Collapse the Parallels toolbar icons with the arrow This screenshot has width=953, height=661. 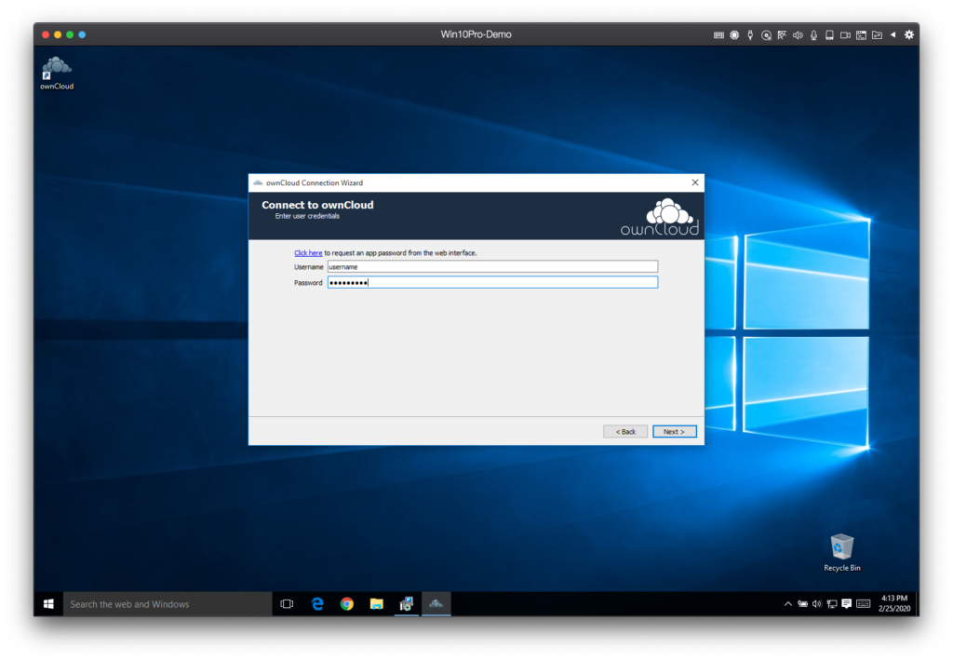[893, 34]
